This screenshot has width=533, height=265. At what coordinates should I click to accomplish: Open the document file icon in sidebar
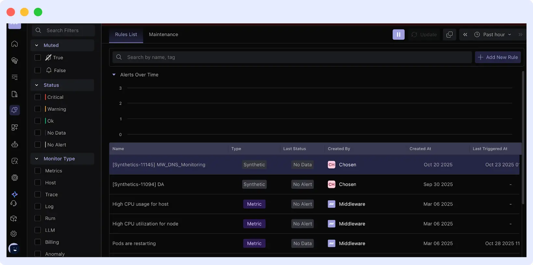pyautogui.click(x=15, y=94)
